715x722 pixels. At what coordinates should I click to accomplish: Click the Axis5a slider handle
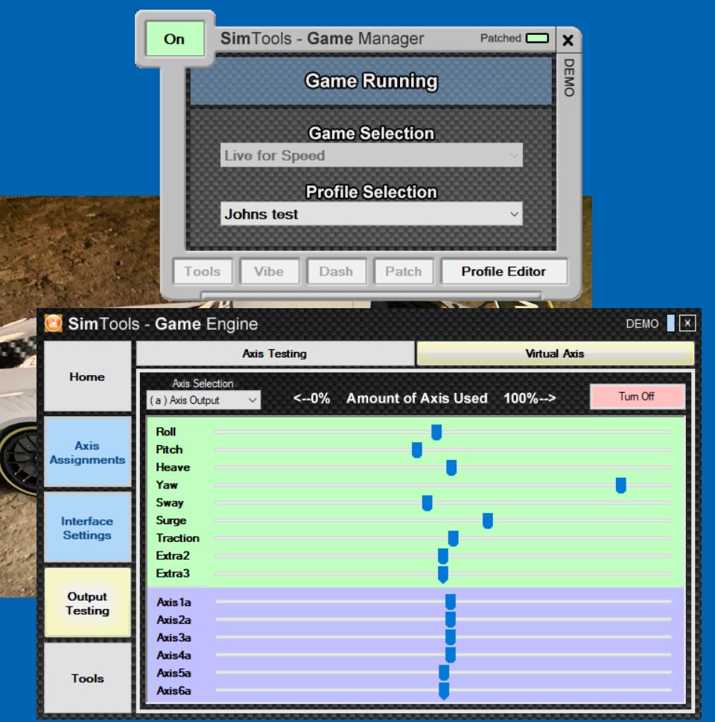pos(444,673)
